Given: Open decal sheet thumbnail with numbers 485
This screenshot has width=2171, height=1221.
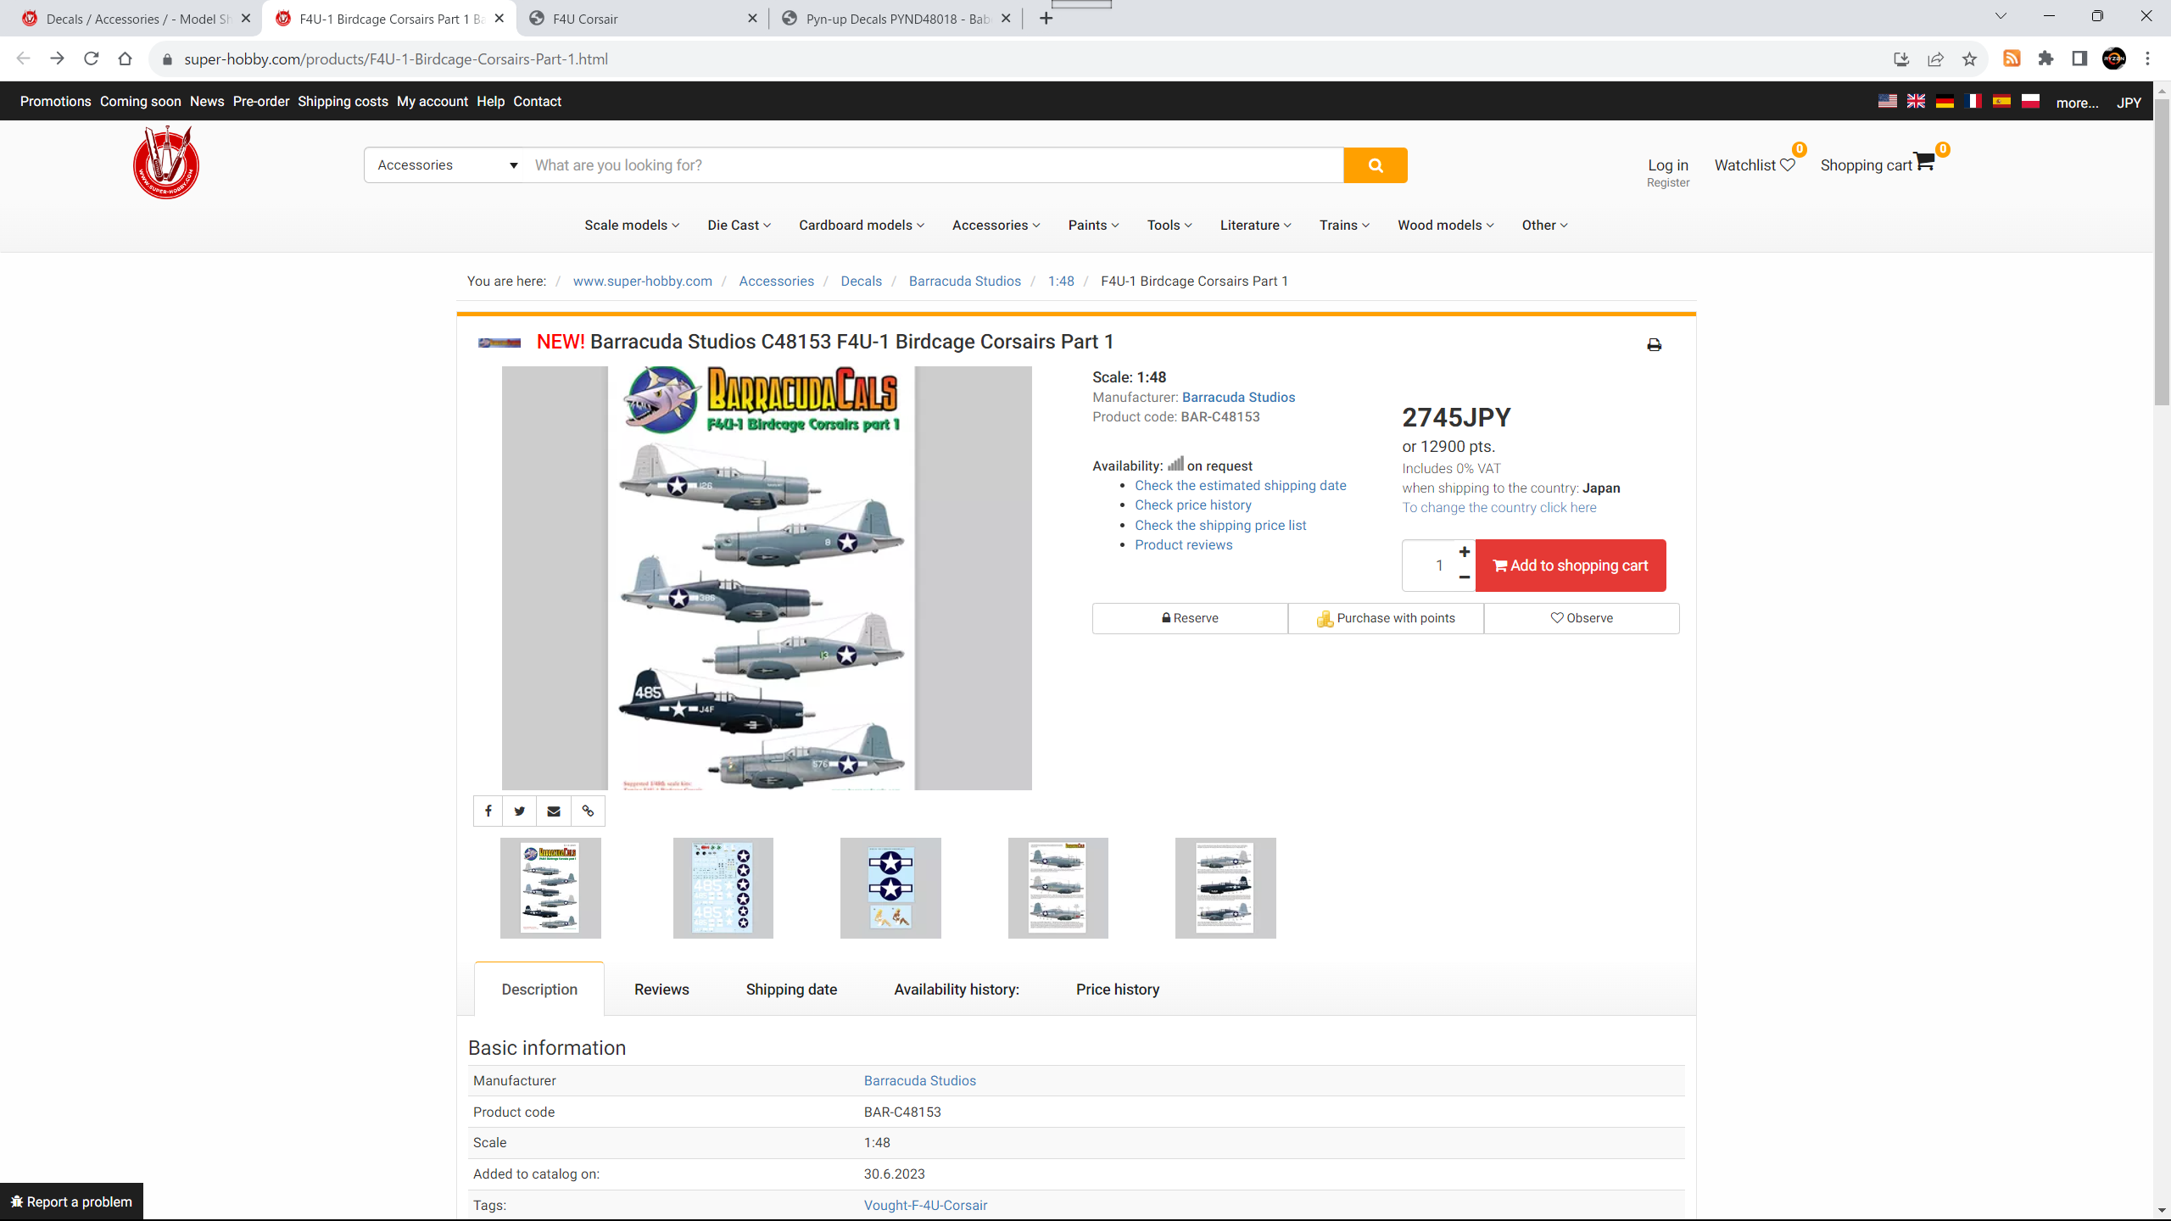Looking at the screenshot, I should [723, 888].
